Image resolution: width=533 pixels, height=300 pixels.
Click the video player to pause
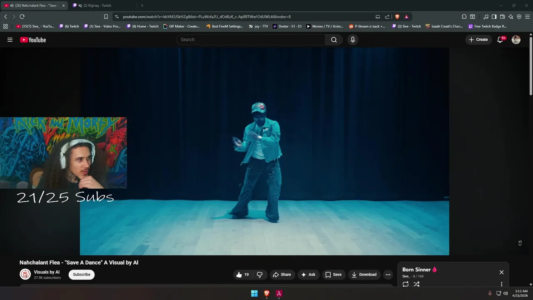pyautogui.click(x=264, y=151)
